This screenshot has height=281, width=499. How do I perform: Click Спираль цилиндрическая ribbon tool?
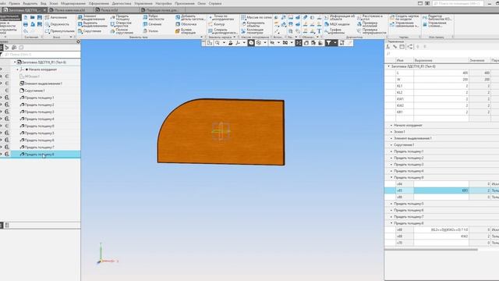[x=222, y=31]
